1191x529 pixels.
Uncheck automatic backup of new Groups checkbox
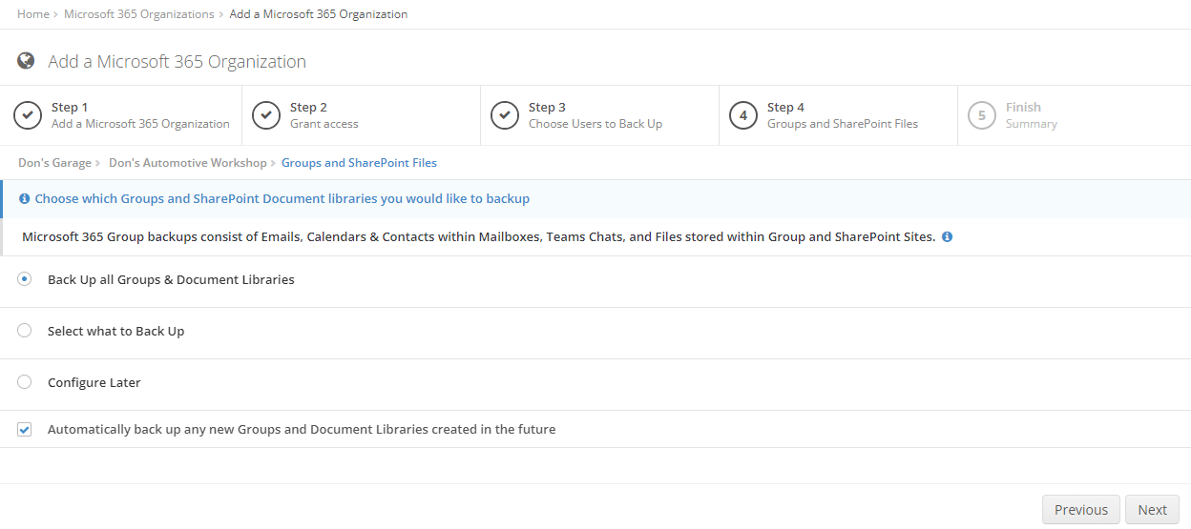(x=25, y=430)
